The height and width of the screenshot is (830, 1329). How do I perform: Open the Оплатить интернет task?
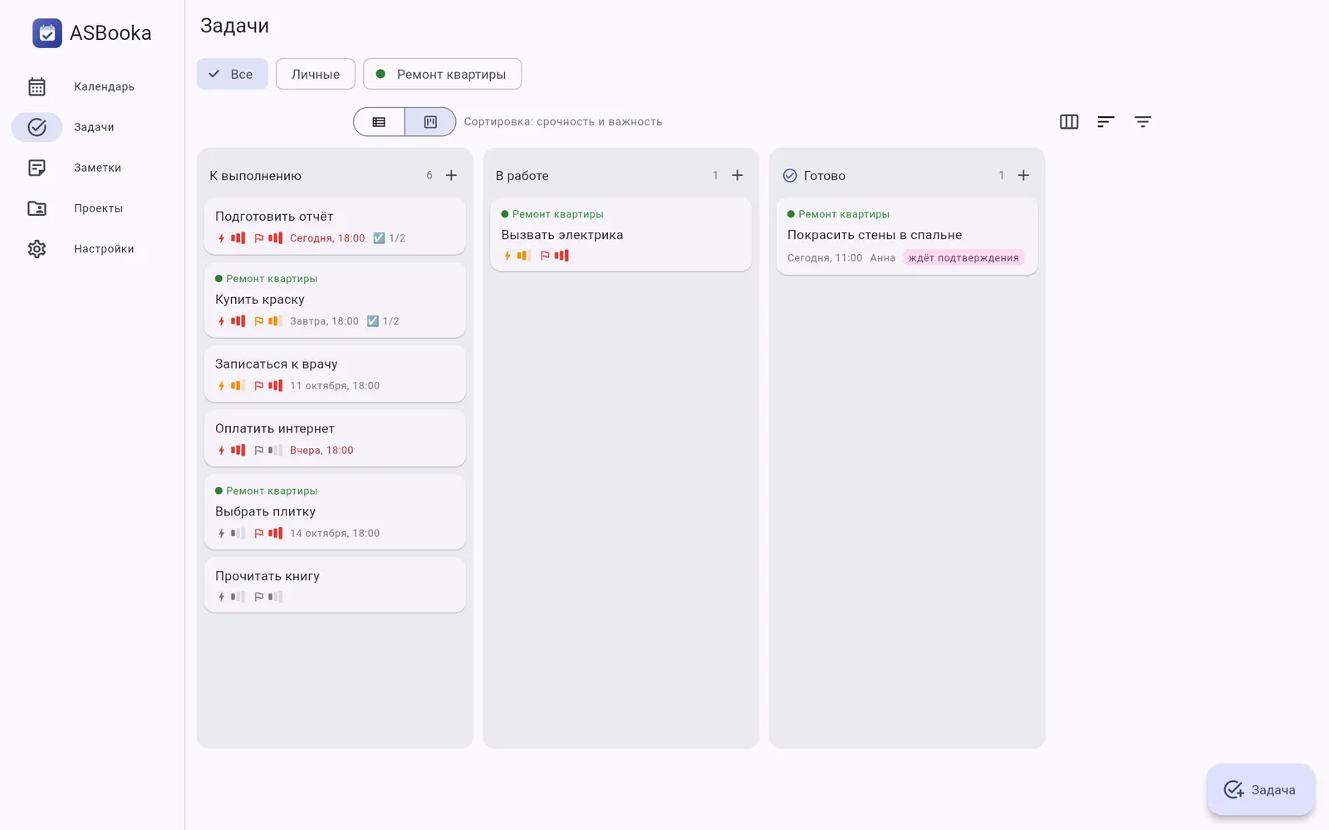tap(335, 438)
